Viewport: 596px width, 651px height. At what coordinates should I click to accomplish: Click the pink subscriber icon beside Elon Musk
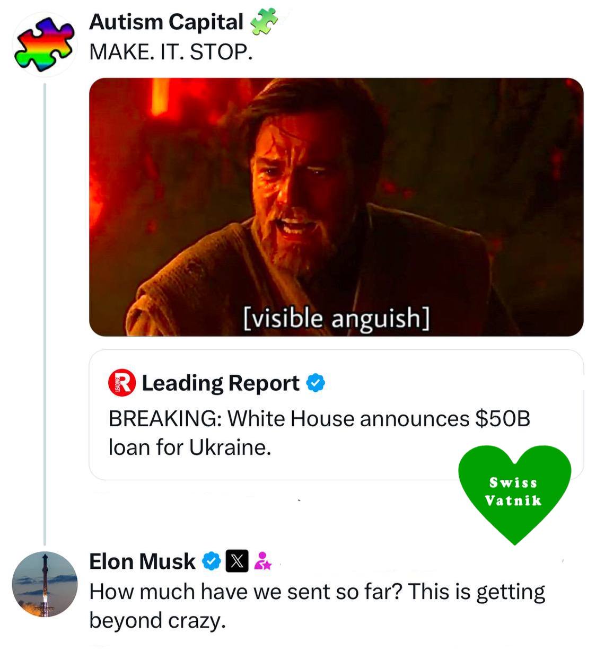(262, 561)
